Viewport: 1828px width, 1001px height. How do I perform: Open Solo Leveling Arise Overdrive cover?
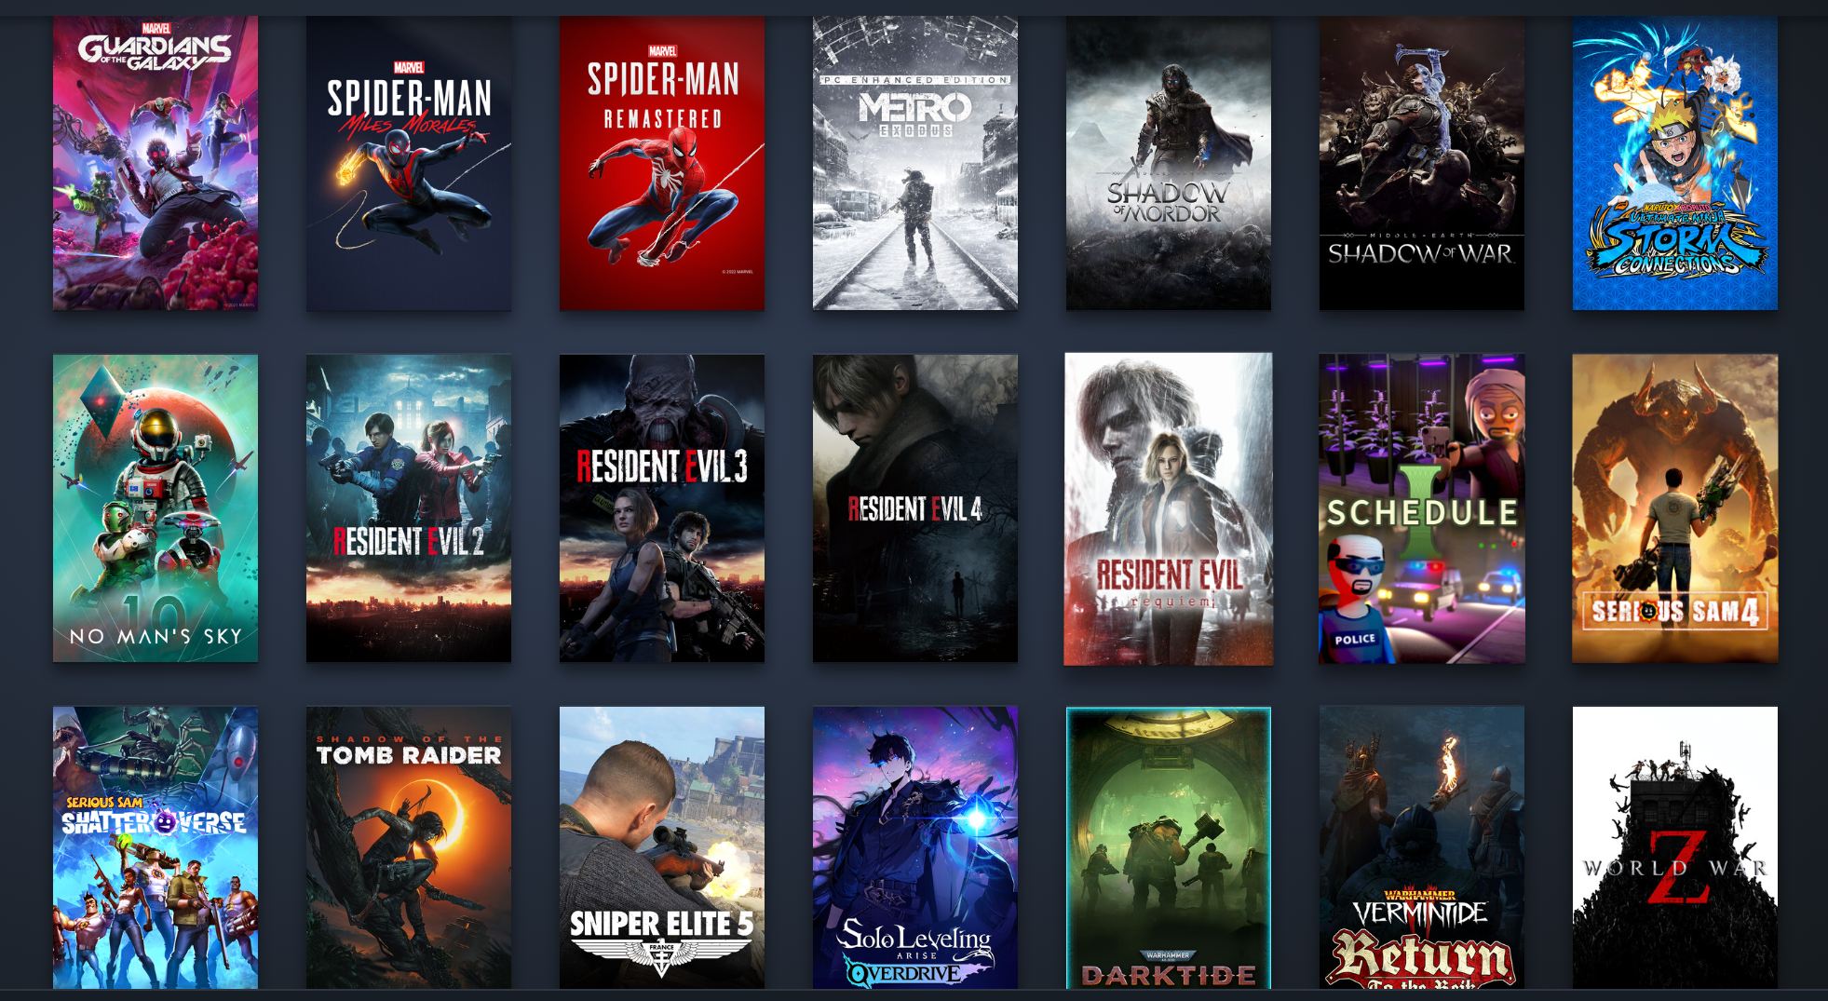(915, 847)
